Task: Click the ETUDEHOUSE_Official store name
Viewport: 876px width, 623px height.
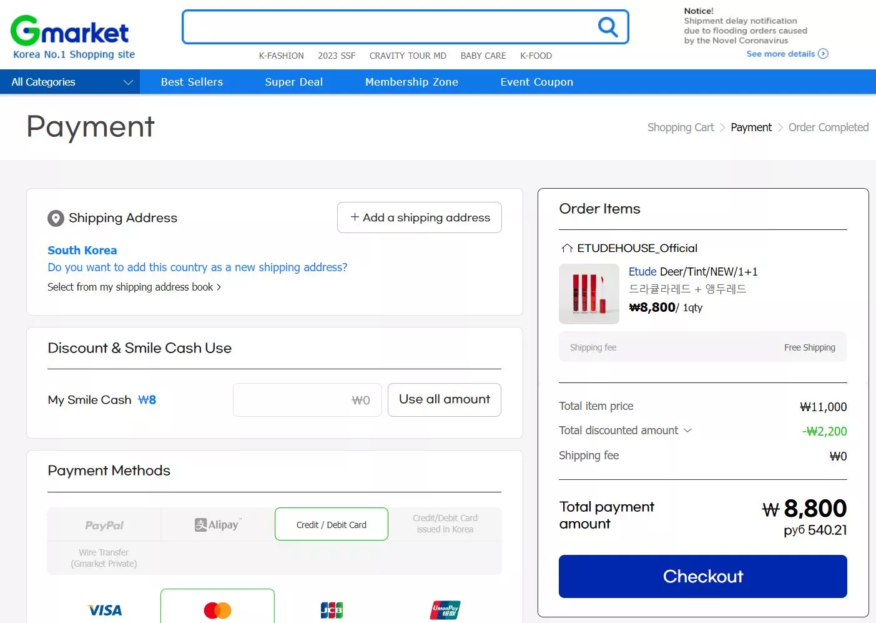Action: pyautogui.click(x=637, y=248)
